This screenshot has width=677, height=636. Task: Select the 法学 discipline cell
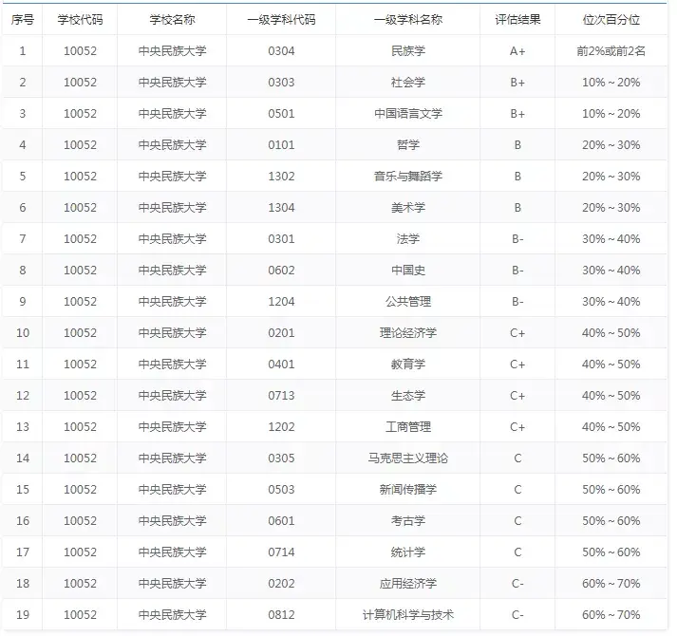(408, 239)
